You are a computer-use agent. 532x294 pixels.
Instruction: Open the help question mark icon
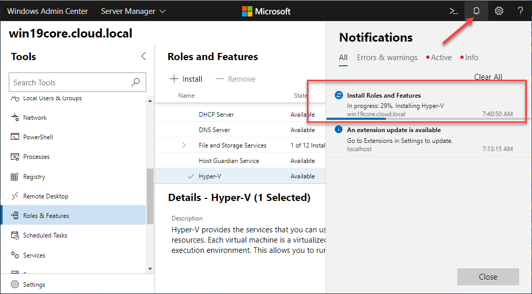(x=521, y=11)
